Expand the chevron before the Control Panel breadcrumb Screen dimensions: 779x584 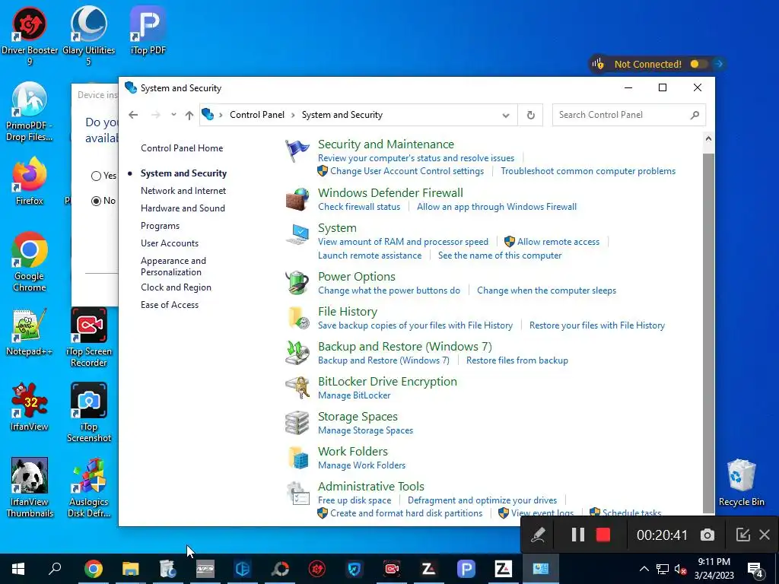(221, 116)
